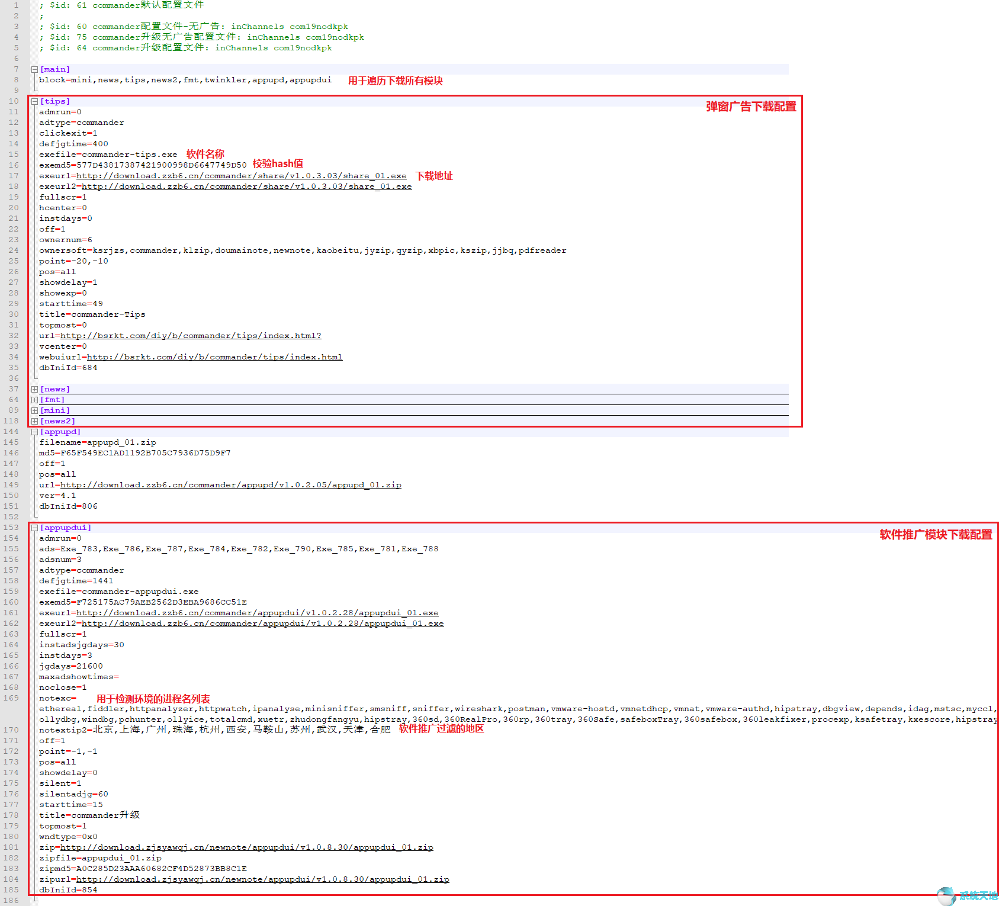The image size is (999, 906).
Task: Click the jgdays=21600 line
Action: (71, 666)
